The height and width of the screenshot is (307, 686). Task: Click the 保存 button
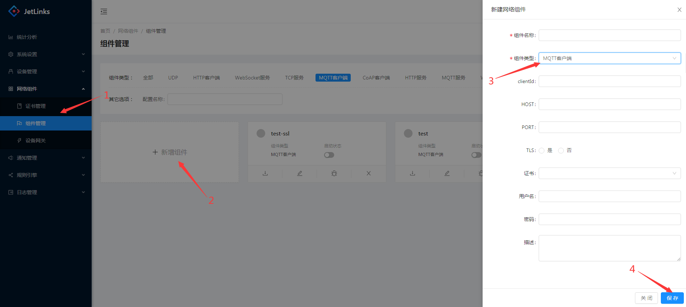pyautogui.click(x=672, y=298)
